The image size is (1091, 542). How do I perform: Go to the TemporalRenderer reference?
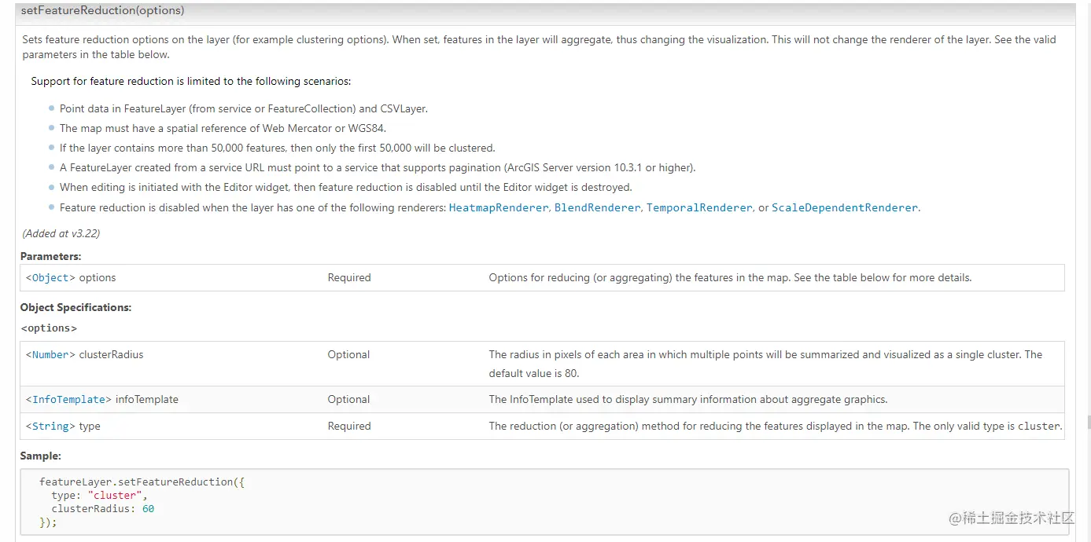pos(698,208)
